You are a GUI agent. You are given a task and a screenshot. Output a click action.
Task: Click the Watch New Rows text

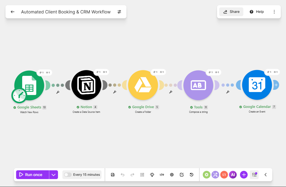pyautogui.click(x=29, y=112)
